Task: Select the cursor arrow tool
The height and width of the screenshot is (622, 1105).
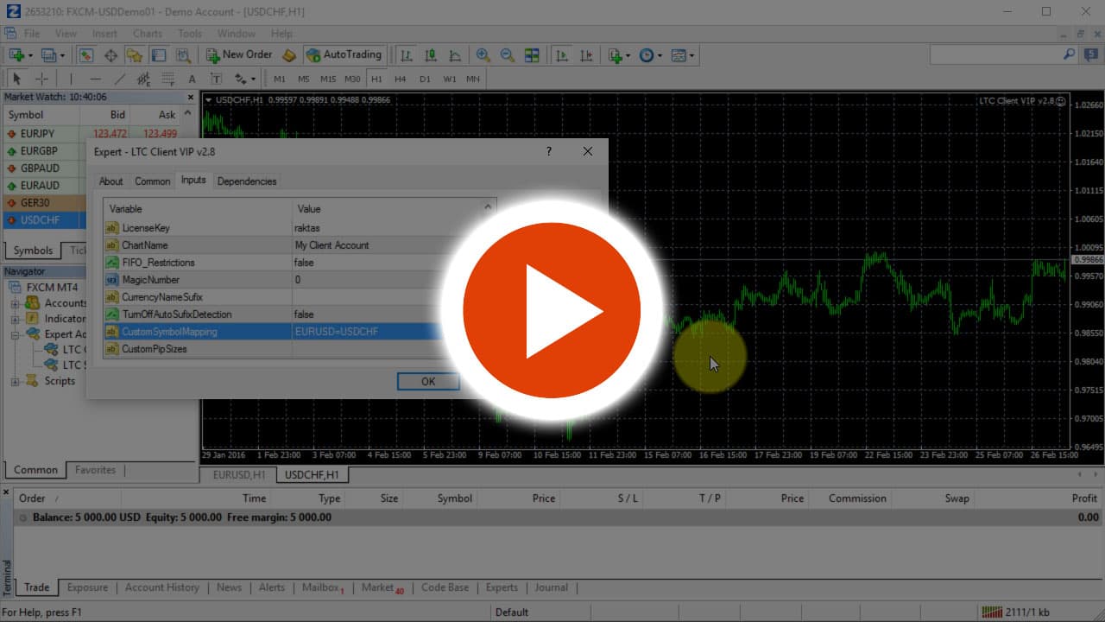Action: [16, 79]
